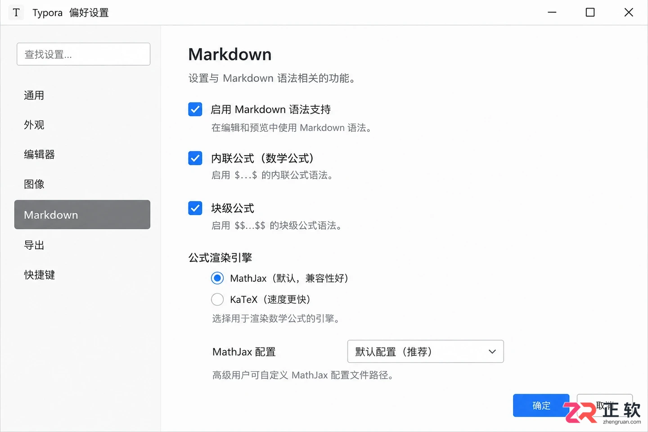Open the 导出 settings section
648x432 pixels.
(34, 245)
